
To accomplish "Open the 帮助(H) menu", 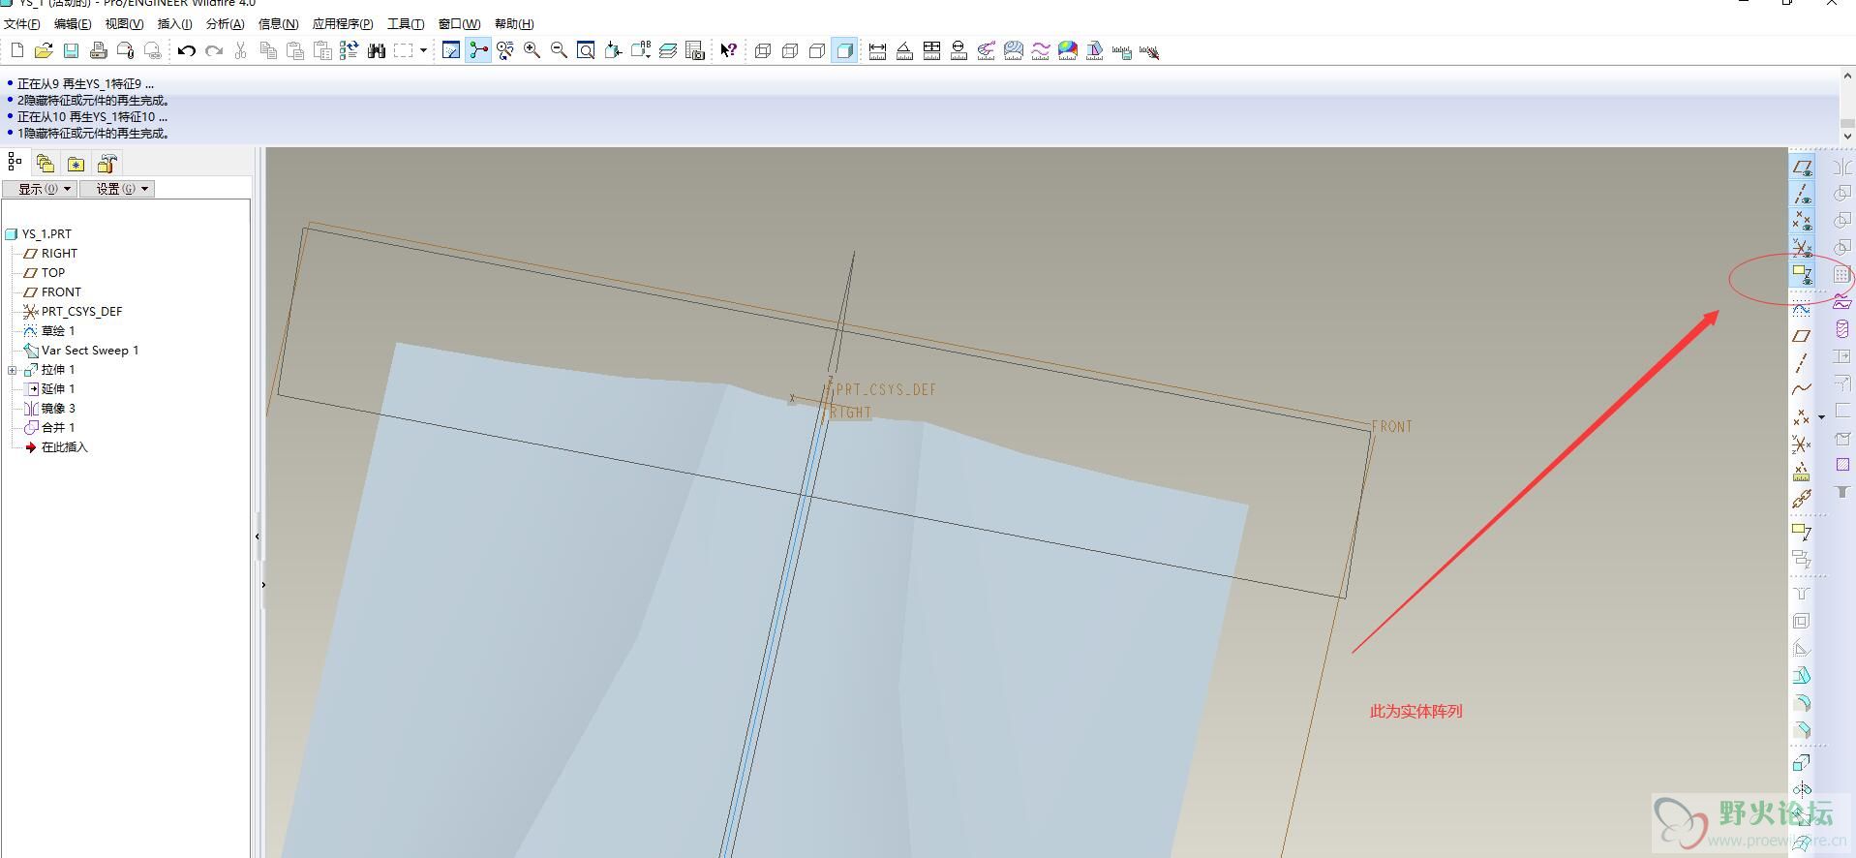I will point(514,23).
